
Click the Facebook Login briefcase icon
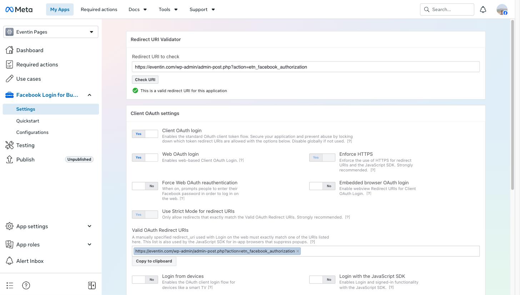click(x=10, y=95)
